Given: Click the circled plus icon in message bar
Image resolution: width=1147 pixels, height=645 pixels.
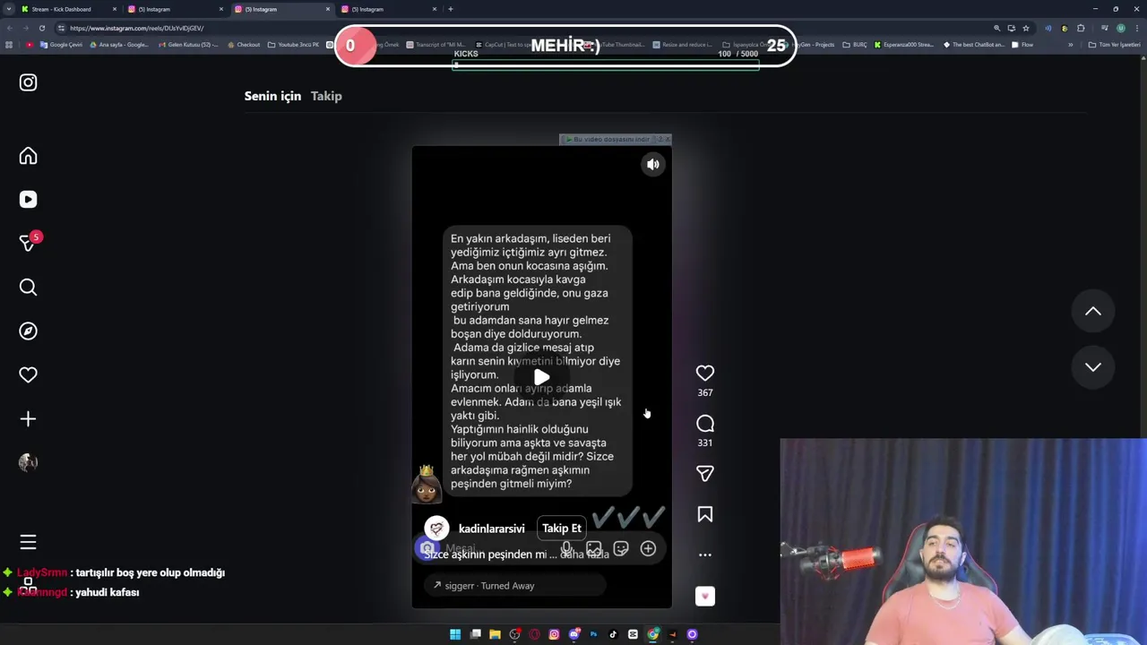Looking at the screenshot, I should pyautogui.click(x=648, y=548).
